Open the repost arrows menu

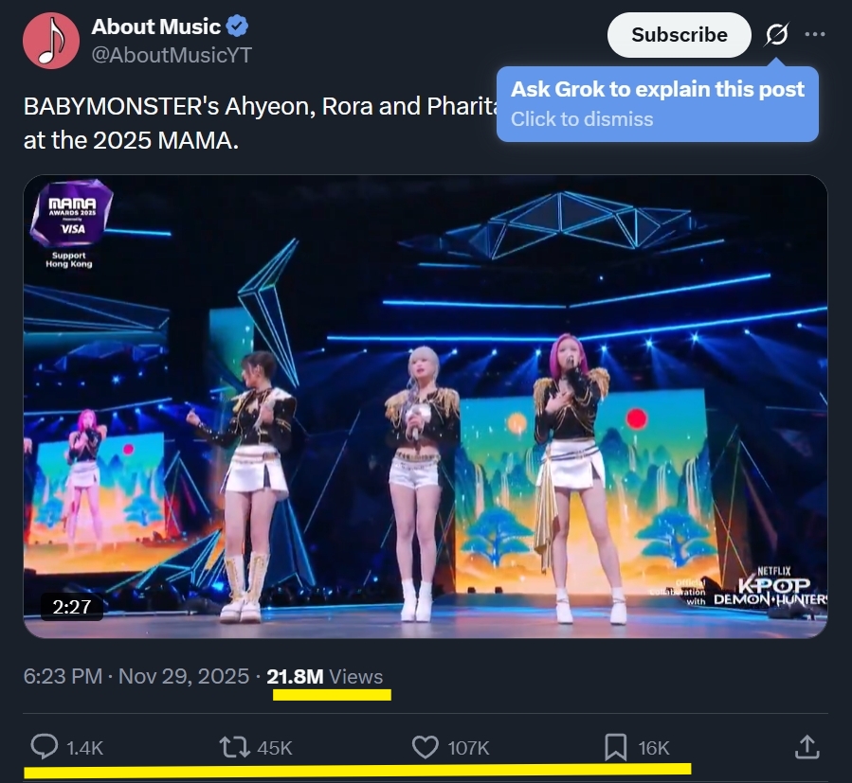(x=233, y=748)
